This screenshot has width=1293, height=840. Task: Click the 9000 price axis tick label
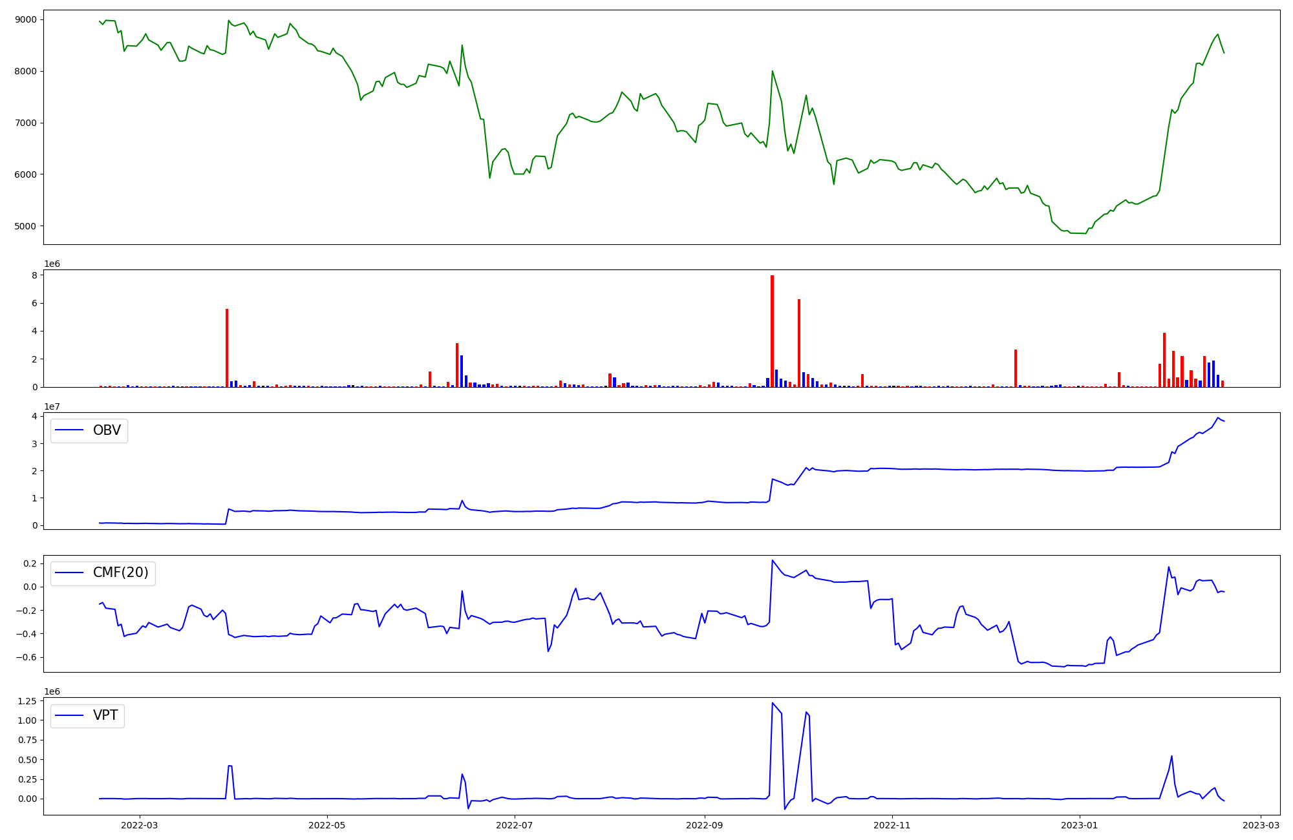pos(27,19)
